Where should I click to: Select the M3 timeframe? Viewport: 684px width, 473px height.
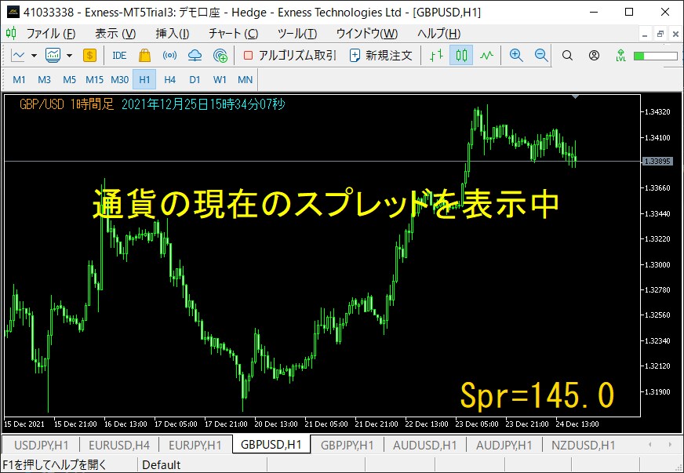click(x=44, y=79)
